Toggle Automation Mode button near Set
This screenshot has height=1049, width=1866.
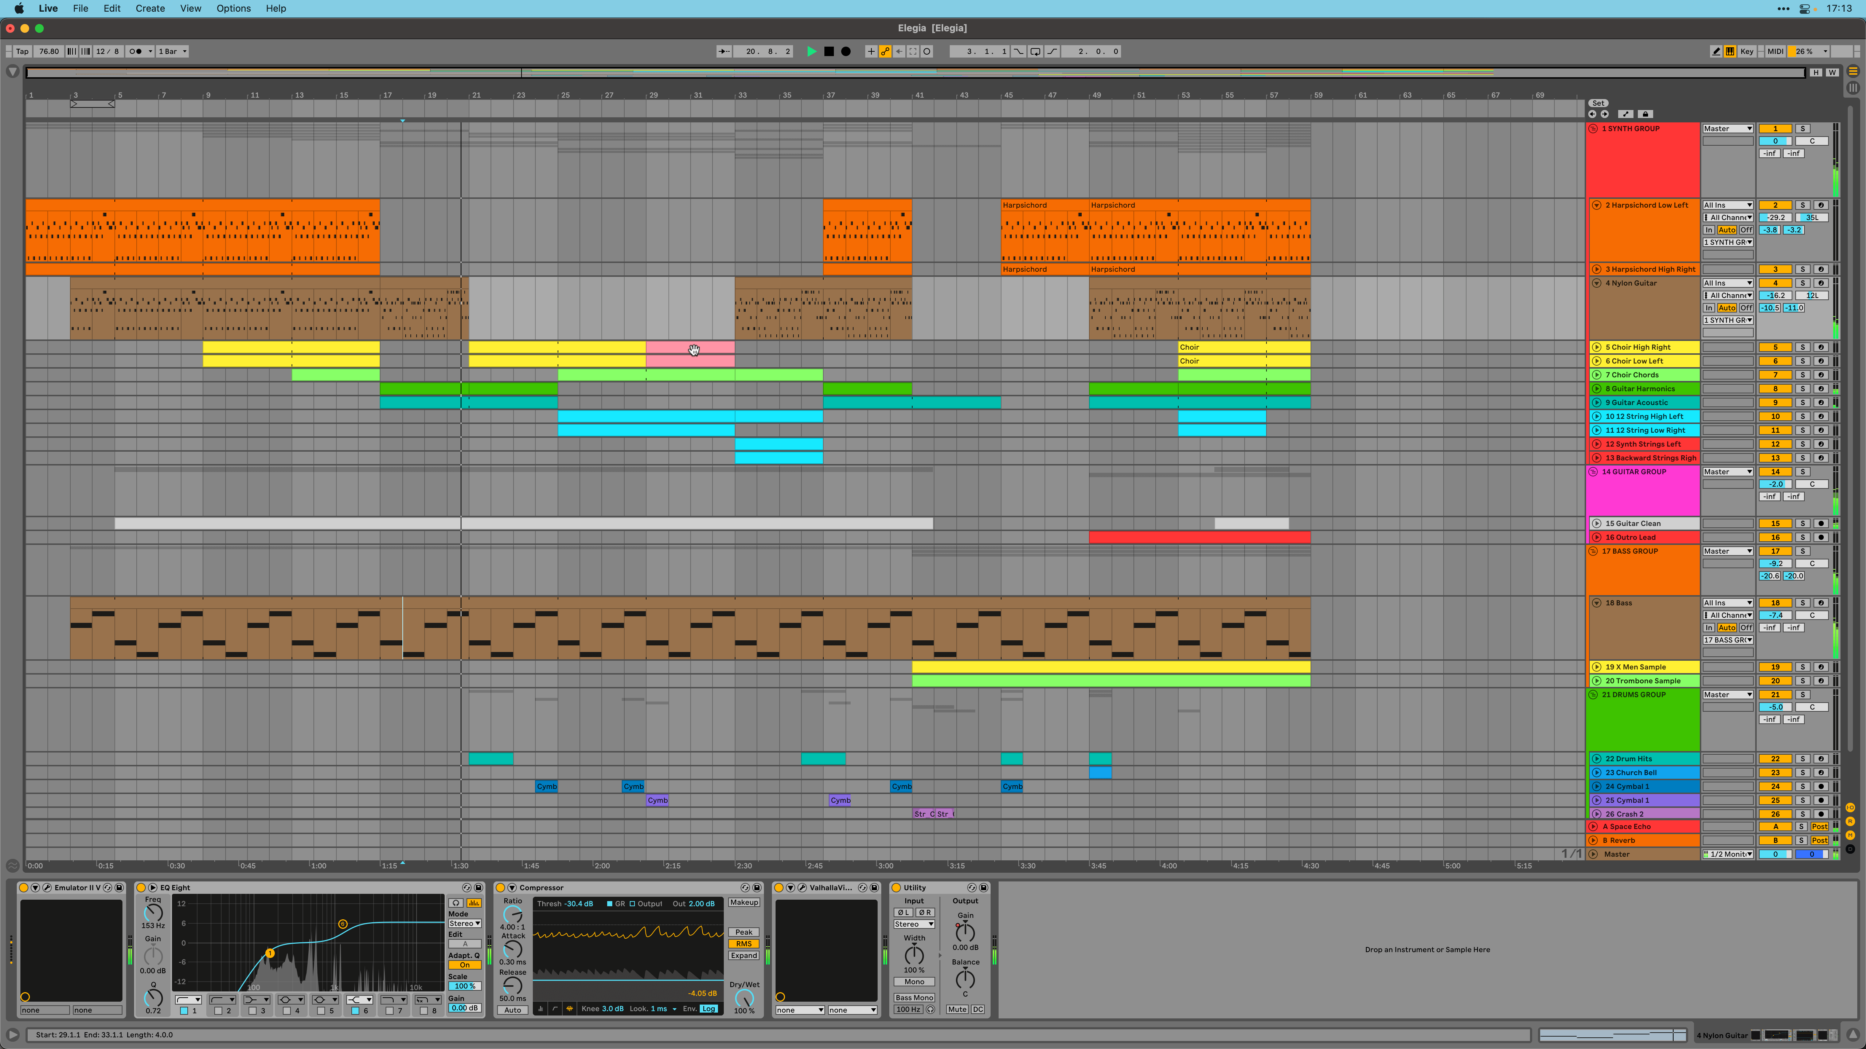pyautogui.click(x=1625, y=114)
